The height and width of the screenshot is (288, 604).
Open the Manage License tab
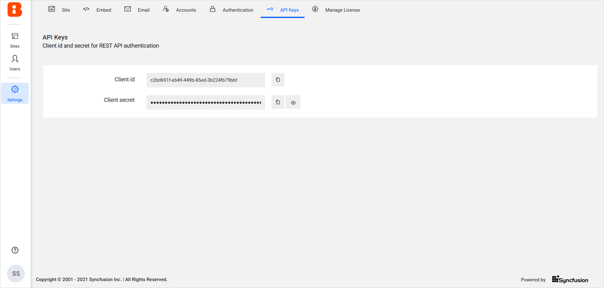336,10
